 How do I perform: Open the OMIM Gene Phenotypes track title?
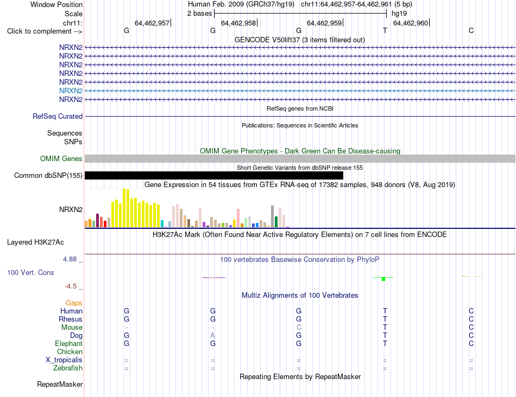click(300, 151)
